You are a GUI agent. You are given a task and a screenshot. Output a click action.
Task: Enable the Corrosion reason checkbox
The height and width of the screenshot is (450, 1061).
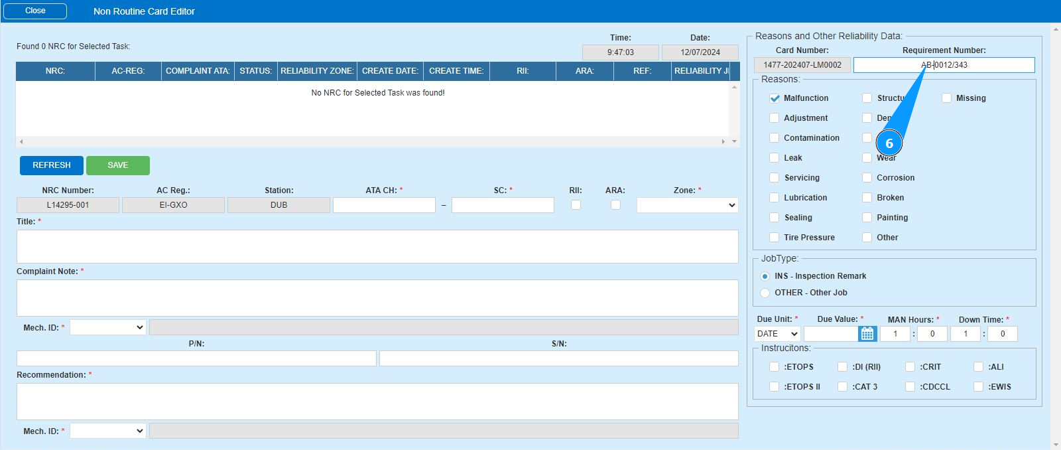pos(867,178)
